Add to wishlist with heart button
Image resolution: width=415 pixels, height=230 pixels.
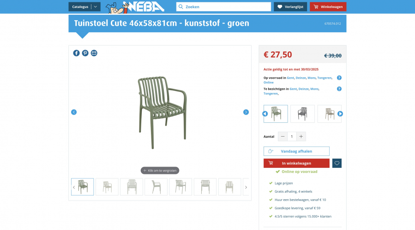(x=337, y=163)
